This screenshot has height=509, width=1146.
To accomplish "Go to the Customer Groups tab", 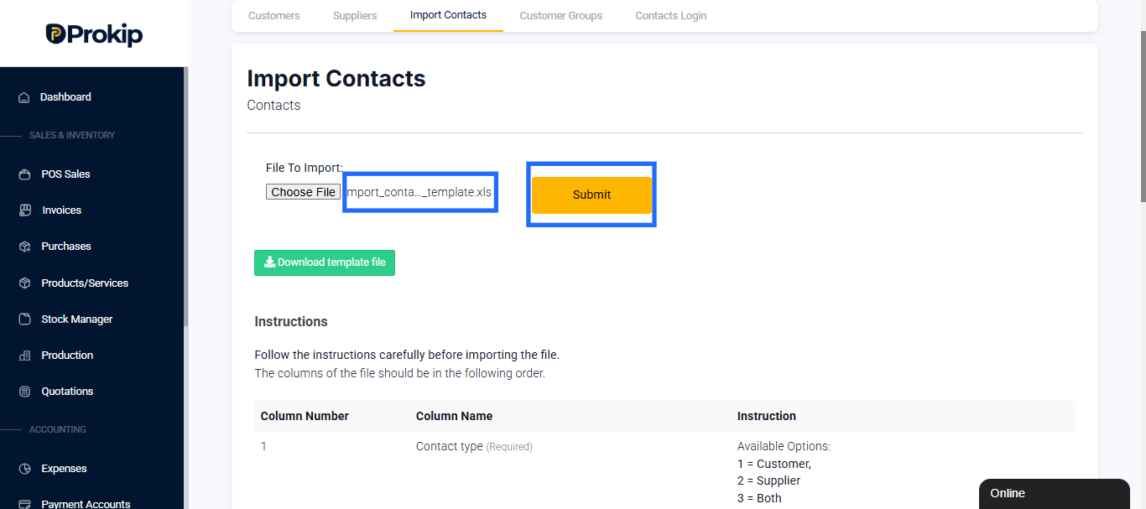I will (560, 16).
